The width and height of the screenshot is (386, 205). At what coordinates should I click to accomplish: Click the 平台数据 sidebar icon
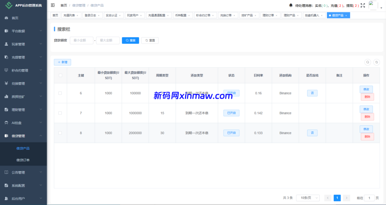[x=6, y=31]
